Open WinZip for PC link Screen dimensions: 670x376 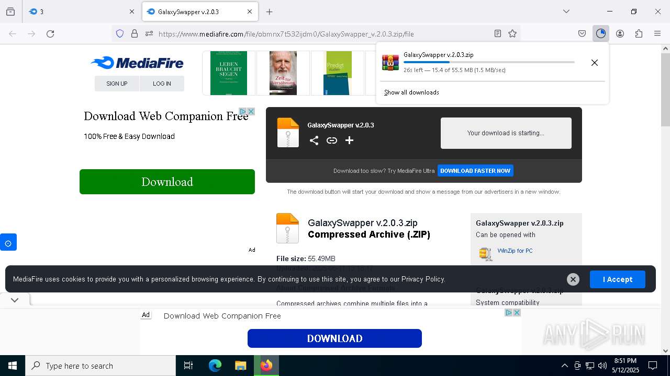click(515, 251)
